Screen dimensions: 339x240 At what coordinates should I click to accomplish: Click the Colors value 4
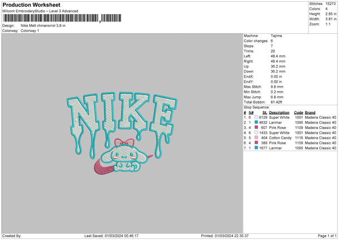coord(327,9)
